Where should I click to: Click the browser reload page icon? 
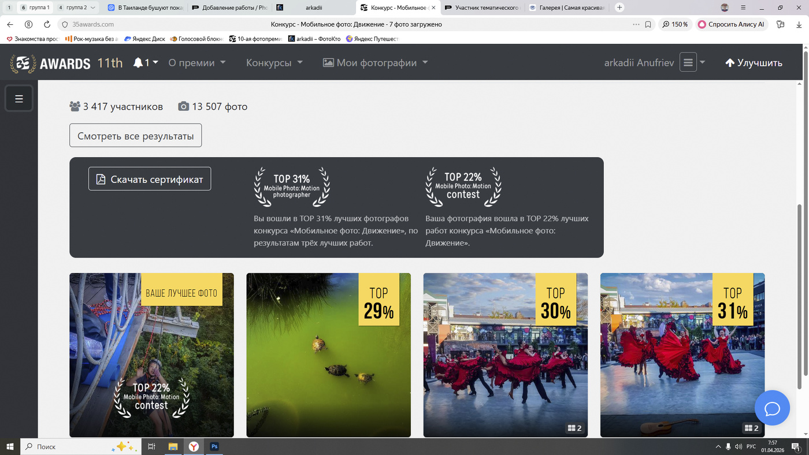pyautogui.click(x=47, y=24)
